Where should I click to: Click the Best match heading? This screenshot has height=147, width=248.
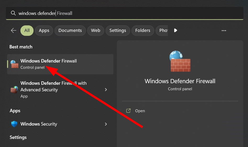tap(21, 47)
